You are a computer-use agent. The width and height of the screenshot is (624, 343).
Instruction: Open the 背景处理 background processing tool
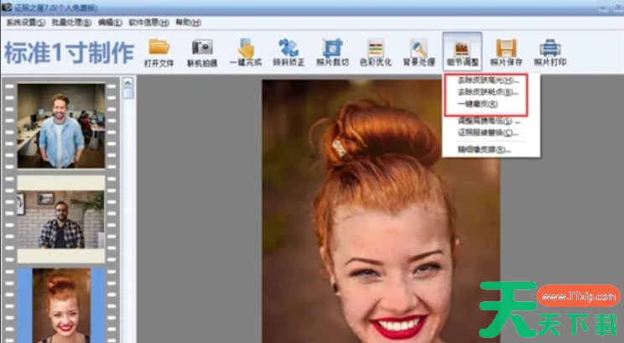(x=419, y=48)
